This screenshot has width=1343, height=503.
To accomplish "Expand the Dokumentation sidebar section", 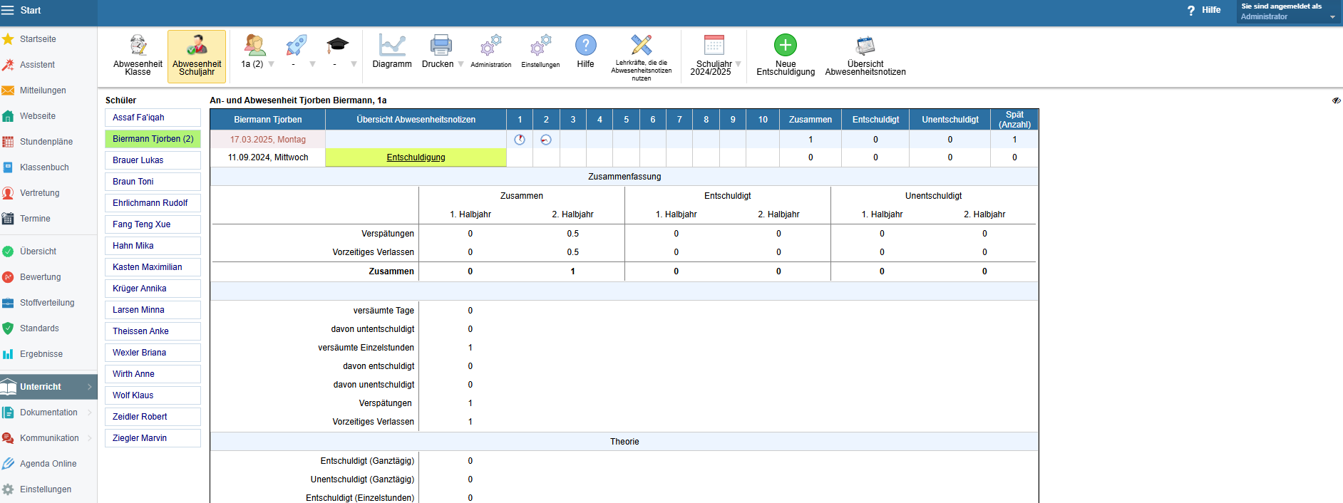I will tap(90, 413).
